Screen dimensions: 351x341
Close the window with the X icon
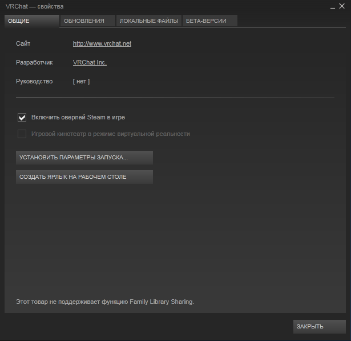(x=342, y=6)
